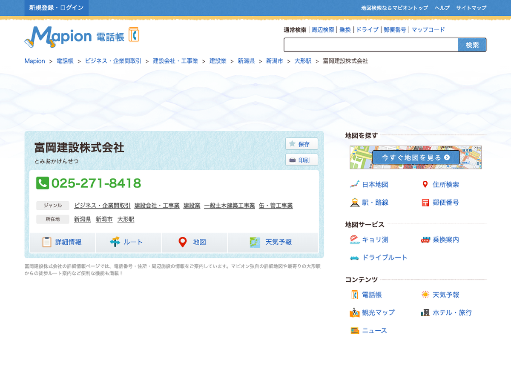Click inside the search text field
511x383 pixels.
click(370, 45)
